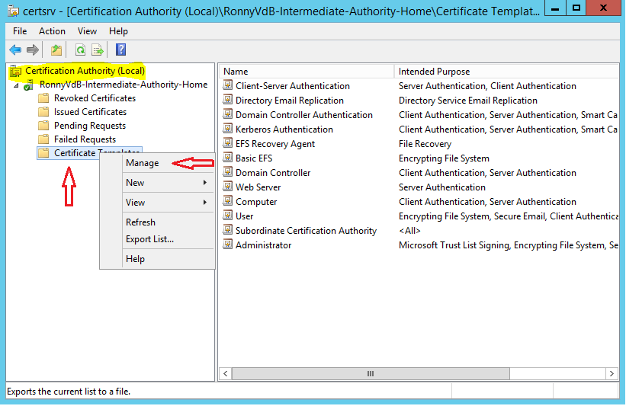Choose Manage from the context menu
Screen dimensions: 626x406
143,163
